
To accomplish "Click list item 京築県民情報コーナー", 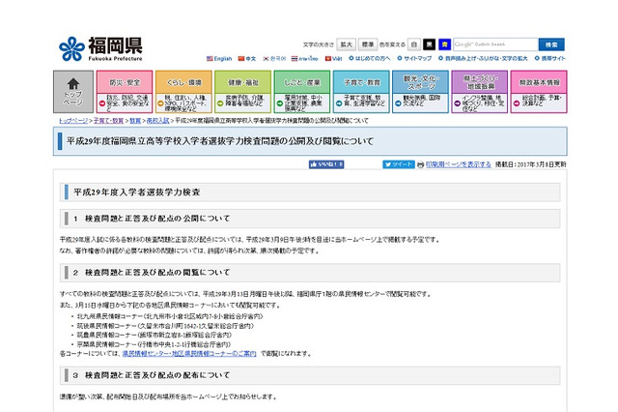I will point(154,344).
